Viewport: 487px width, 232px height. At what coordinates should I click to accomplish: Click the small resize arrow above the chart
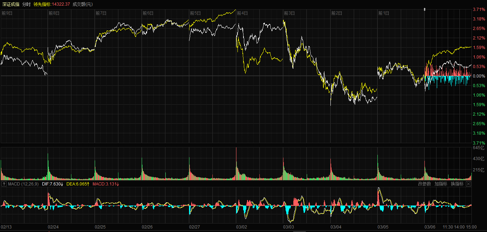pos(424,10)
